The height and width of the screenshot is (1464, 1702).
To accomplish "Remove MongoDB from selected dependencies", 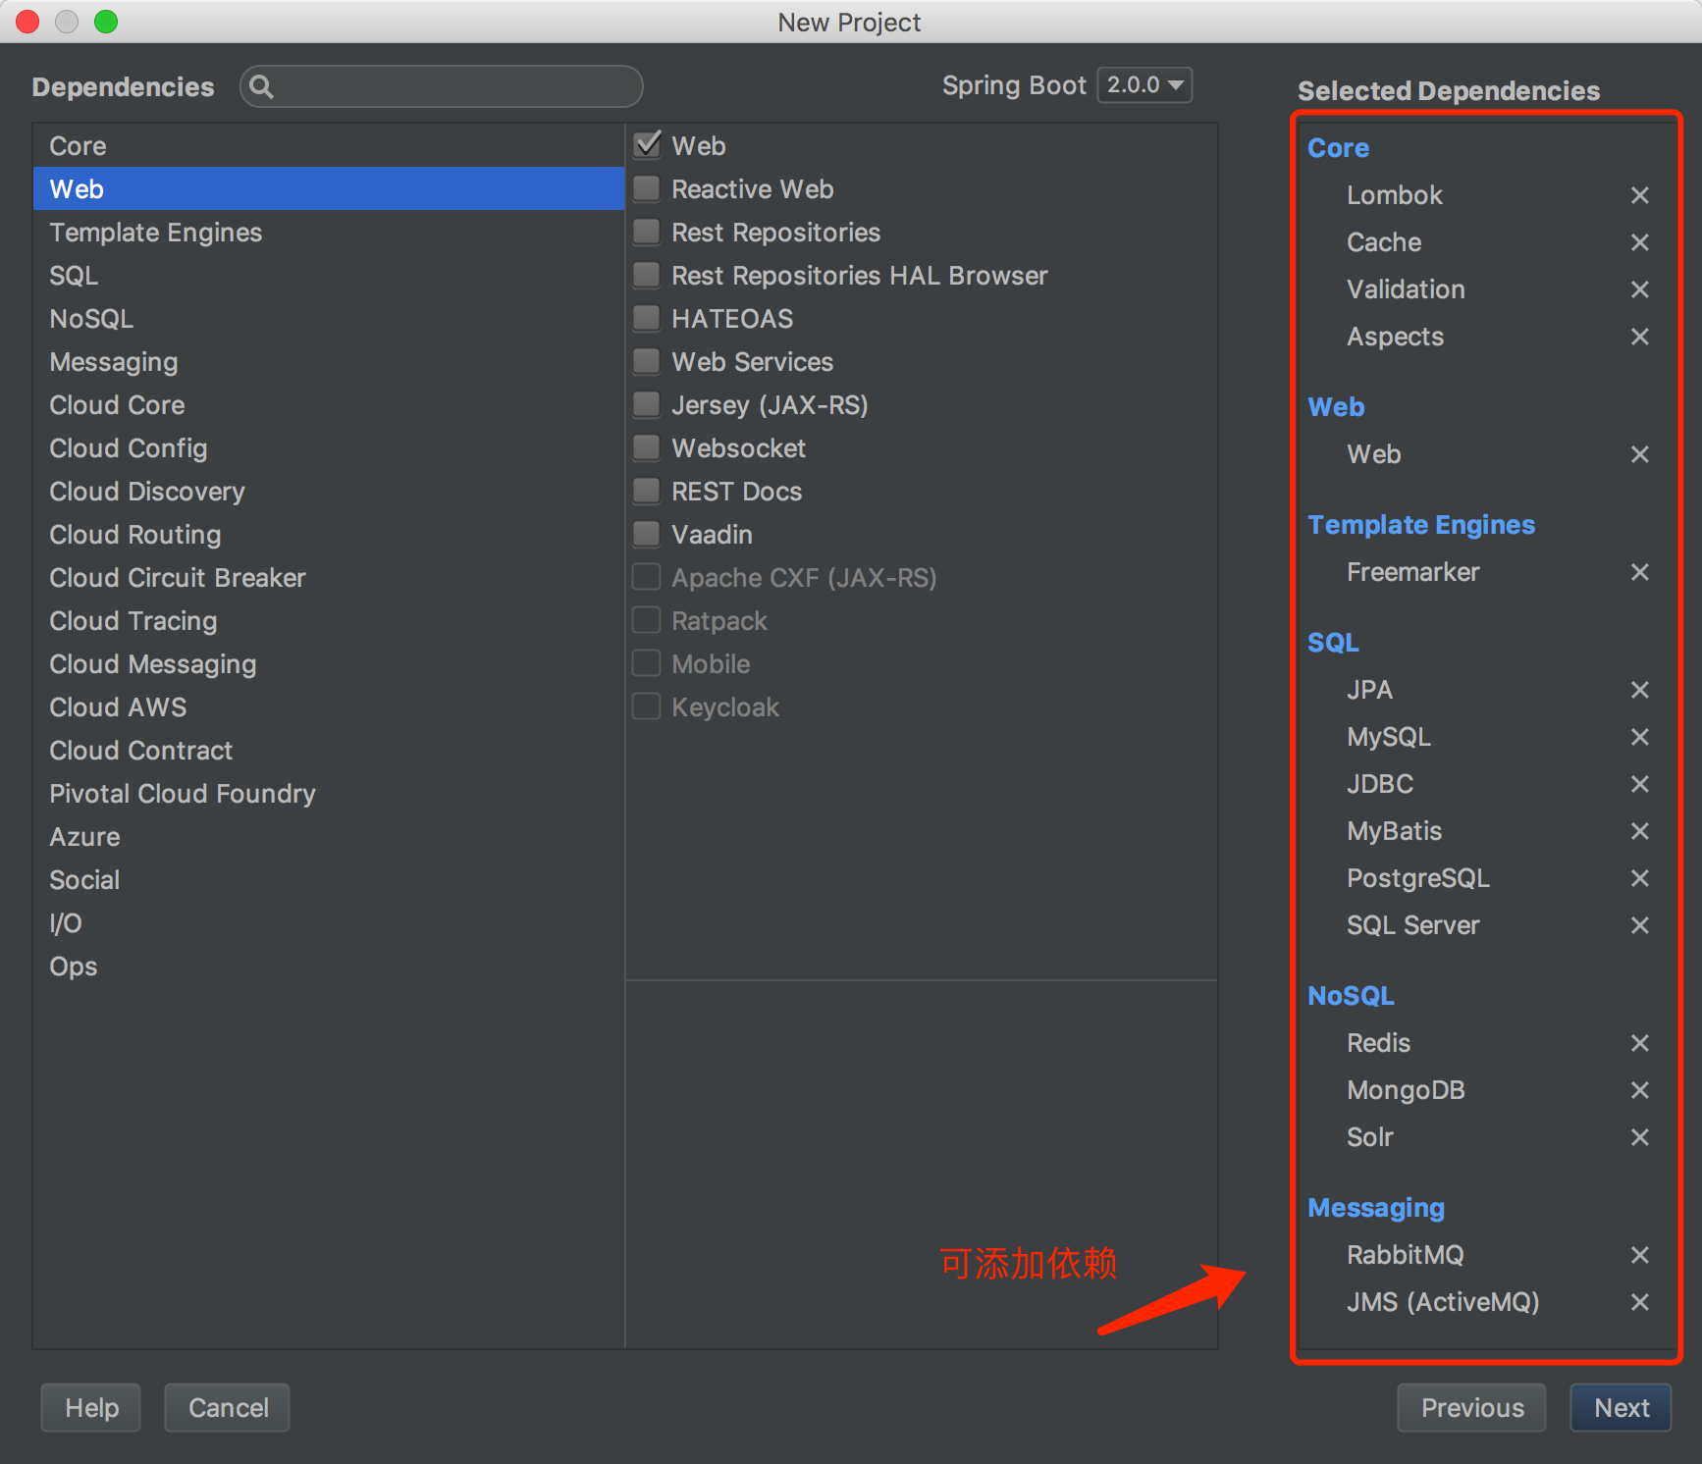I will pyautogui.click(x=1639, y=1090).
